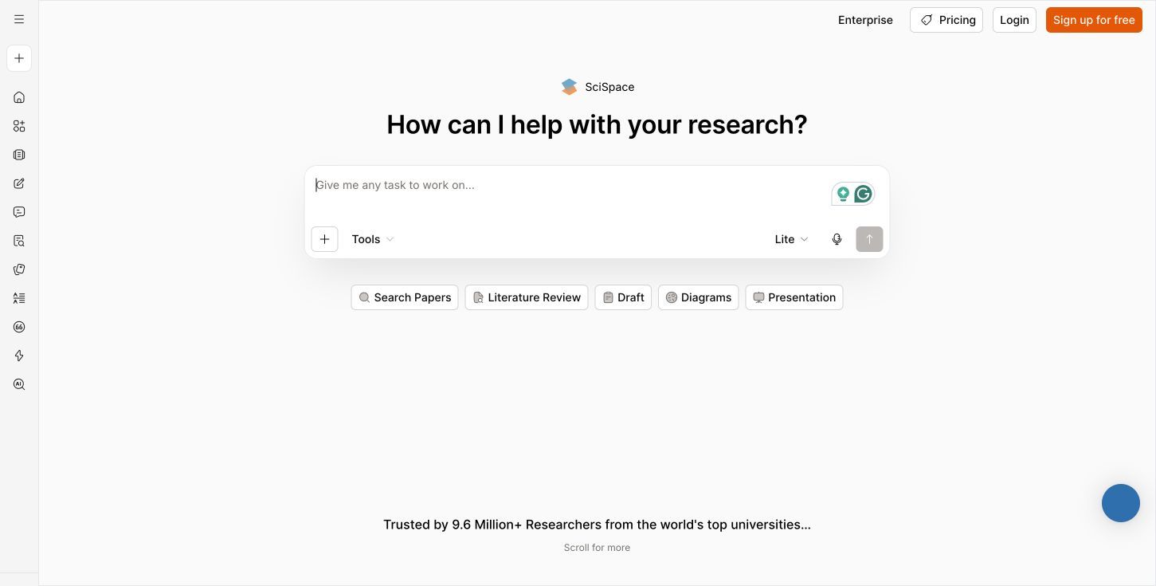Open the paraphraser text-lines icon in the sidebar

(19, 298)
